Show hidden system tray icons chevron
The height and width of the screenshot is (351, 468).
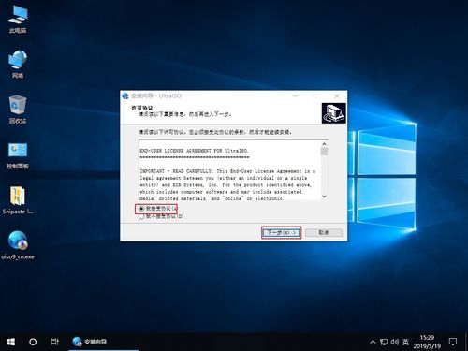[x=373, y=342]
